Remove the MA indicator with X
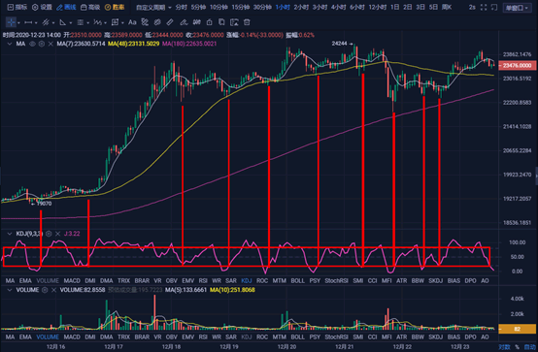Image resolution: width=538 pixels, height=352 pixels. point(50,44)
